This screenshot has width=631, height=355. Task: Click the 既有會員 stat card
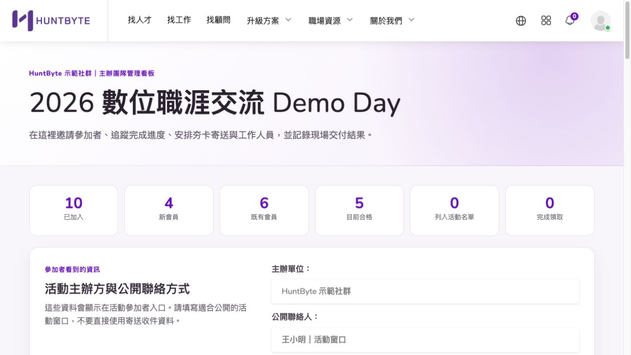(x=264, y=210)
